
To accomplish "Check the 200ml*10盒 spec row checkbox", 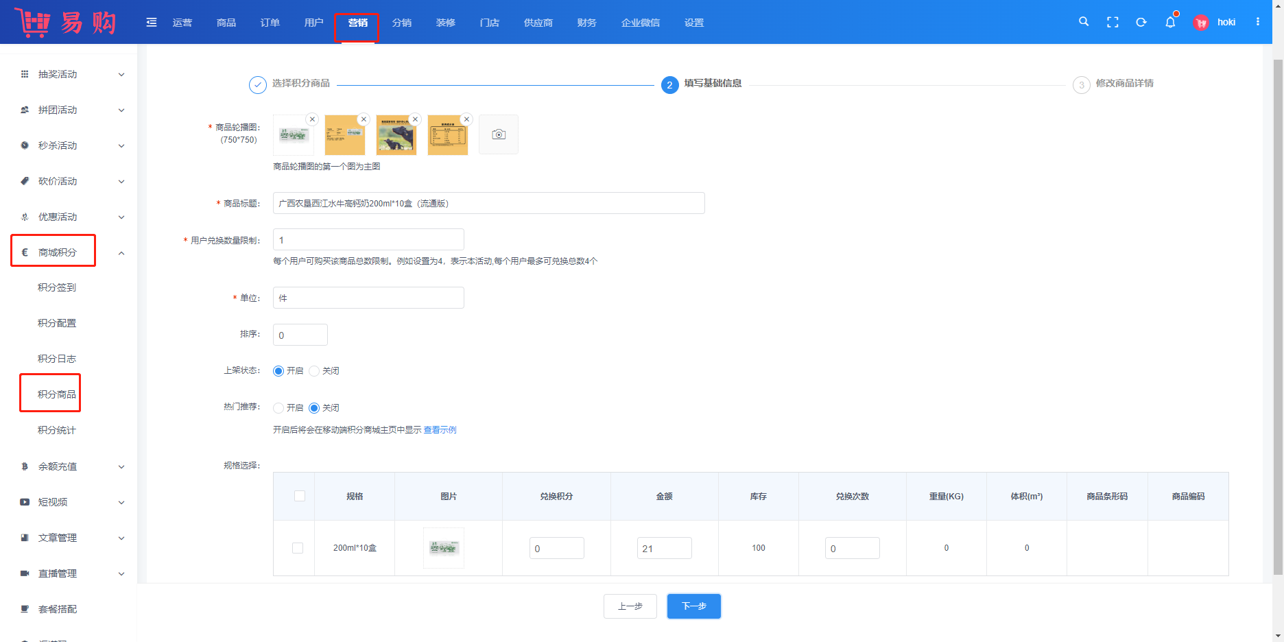I will 298,548.
